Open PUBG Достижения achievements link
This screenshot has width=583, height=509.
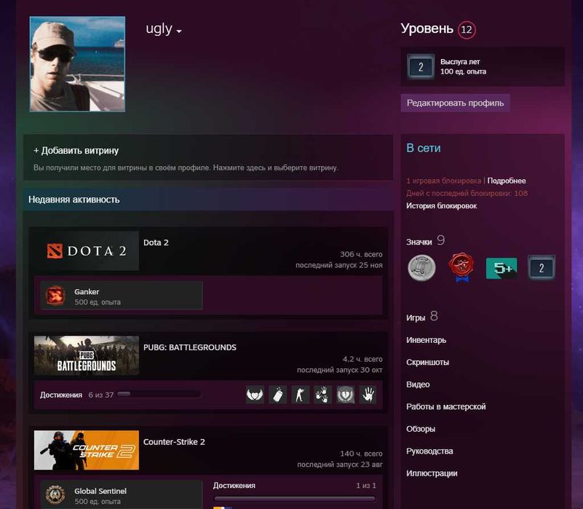(x=61, y=395)
